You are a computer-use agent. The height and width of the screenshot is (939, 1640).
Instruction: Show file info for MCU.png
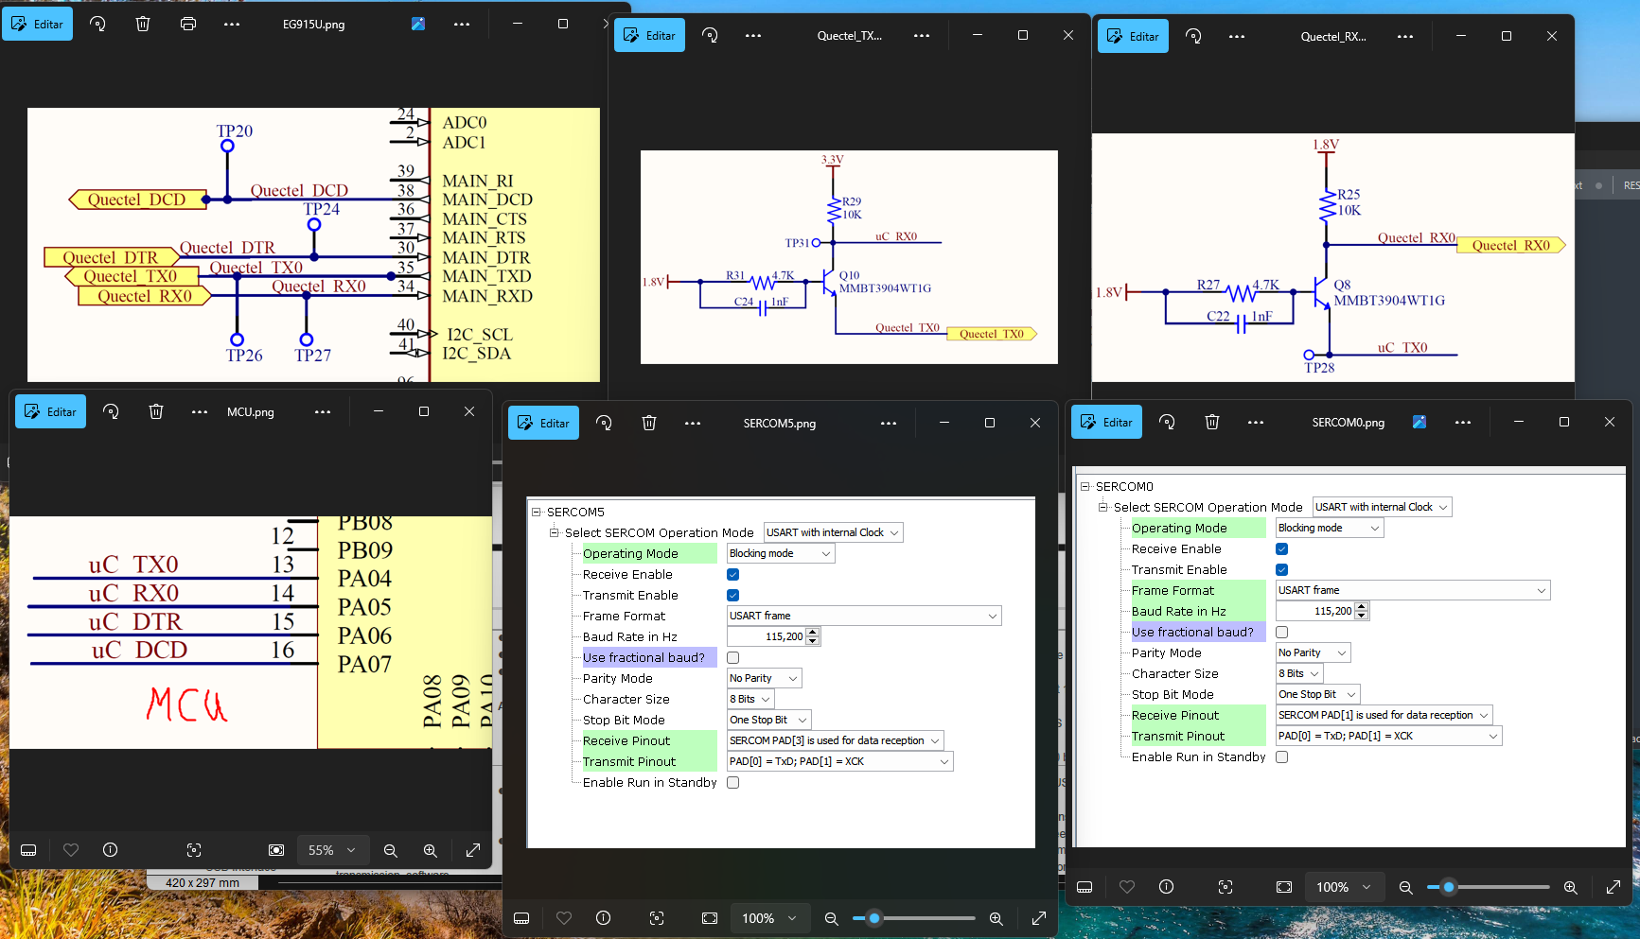(x=111, y=850)
